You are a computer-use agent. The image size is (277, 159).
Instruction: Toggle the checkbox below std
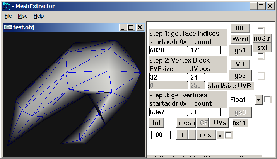click(261, 56)
